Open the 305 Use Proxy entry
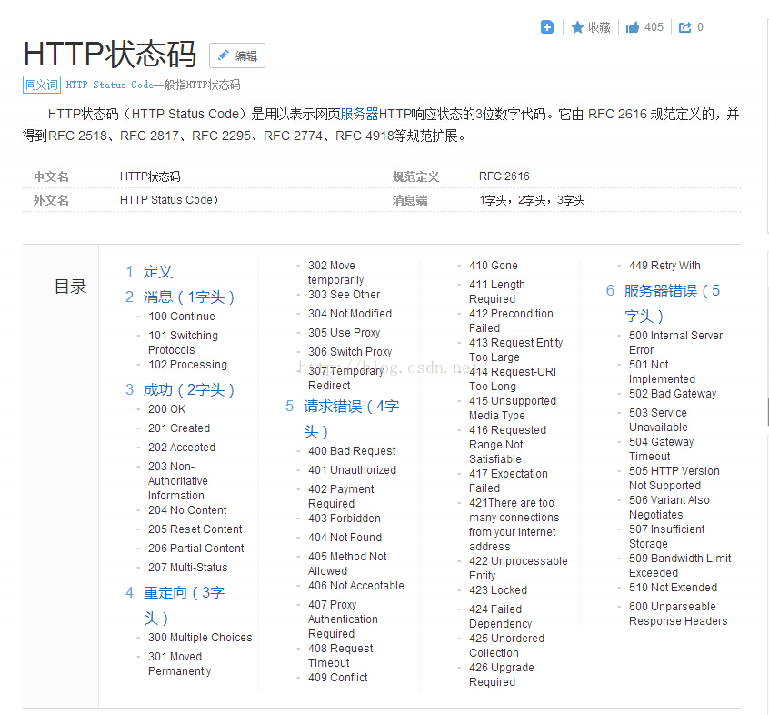This screenshot has width=769, height=715. click(344, 333)
